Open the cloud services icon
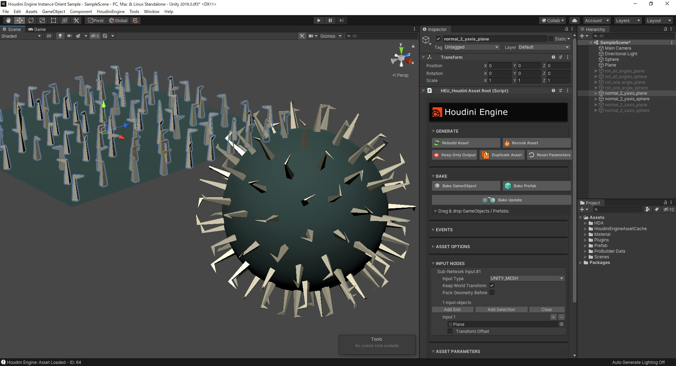Viewport: 676px width, 366px height. pos(574,20)
